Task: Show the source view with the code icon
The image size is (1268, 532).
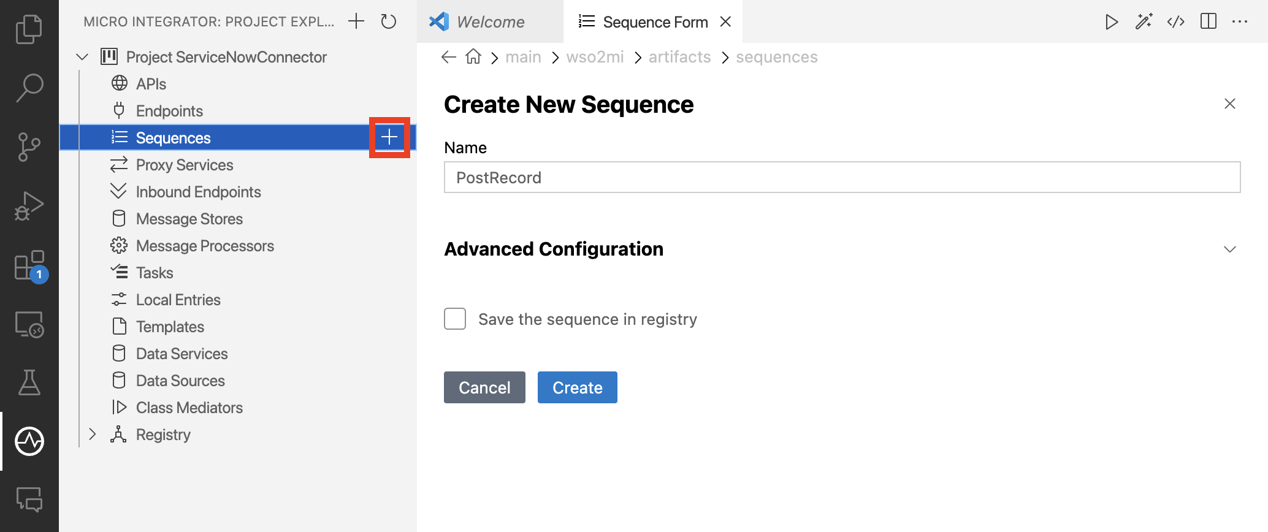Action: tap(1175, 22)
